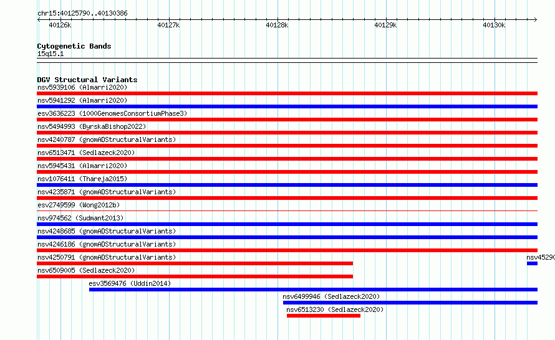Click the blue bar under nsv974562

287,224
